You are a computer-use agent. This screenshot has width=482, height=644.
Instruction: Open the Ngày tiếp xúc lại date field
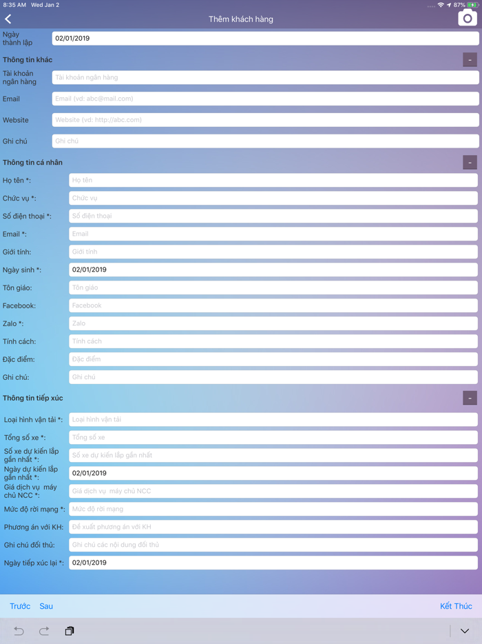tap(273, 563)
